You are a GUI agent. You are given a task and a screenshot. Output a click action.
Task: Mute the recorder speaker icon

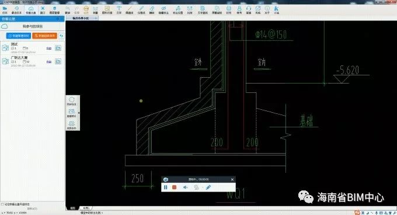[x=185, y=188]
